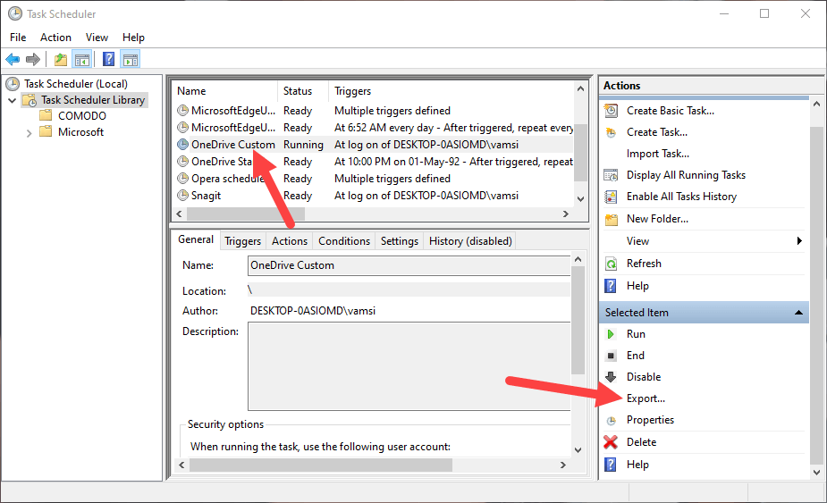This screenshot has height=503, width=827.
Task: Click Actions pane scrollbar down arrow
Action: (816, 473)
